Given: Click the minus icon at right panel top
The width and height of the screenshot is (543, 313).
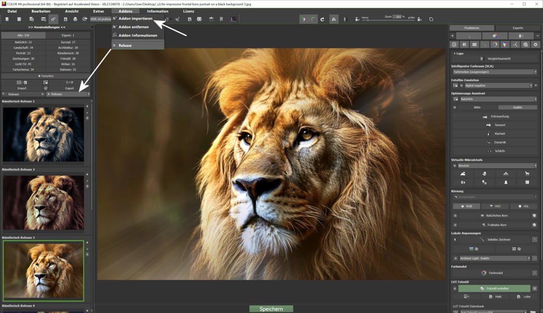Looking at the screenshot, I should 537,36.
